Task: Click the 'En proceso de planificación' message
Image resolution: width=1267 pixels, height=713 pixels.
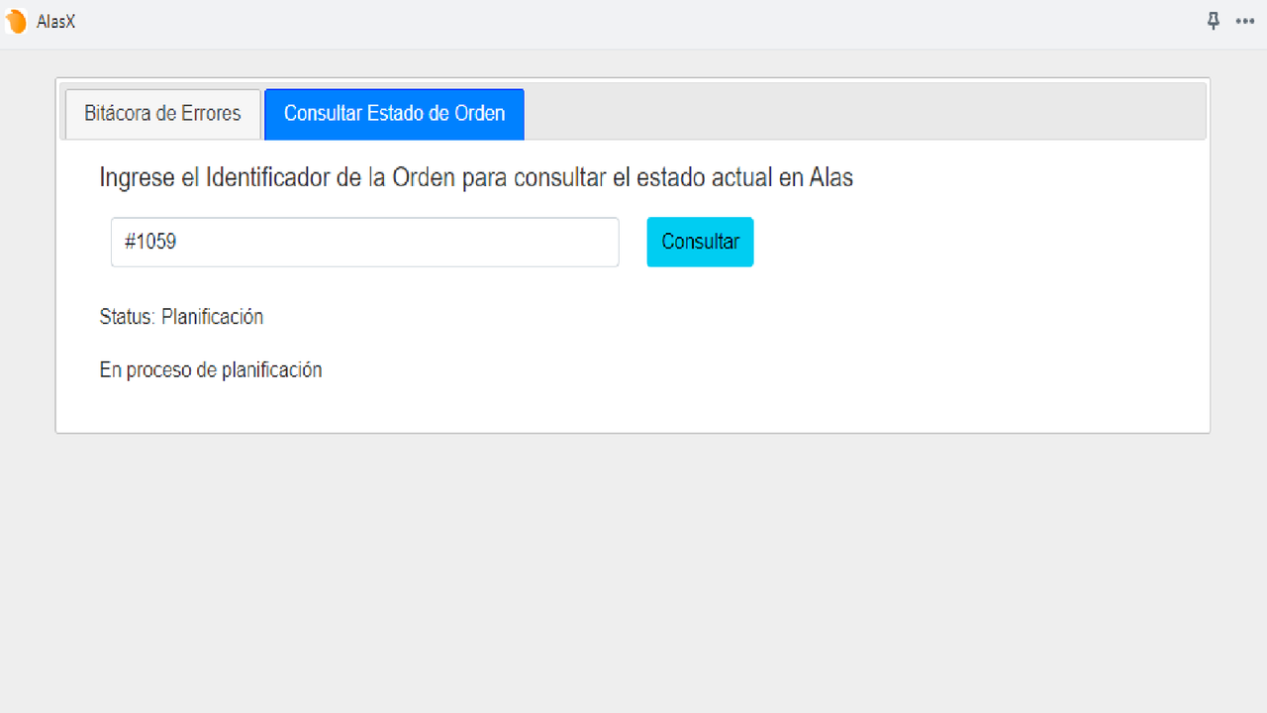Action: point(211,370)
